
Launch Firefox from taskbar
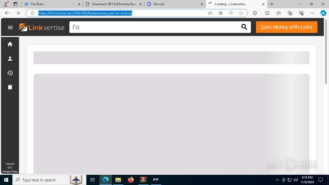131,180
